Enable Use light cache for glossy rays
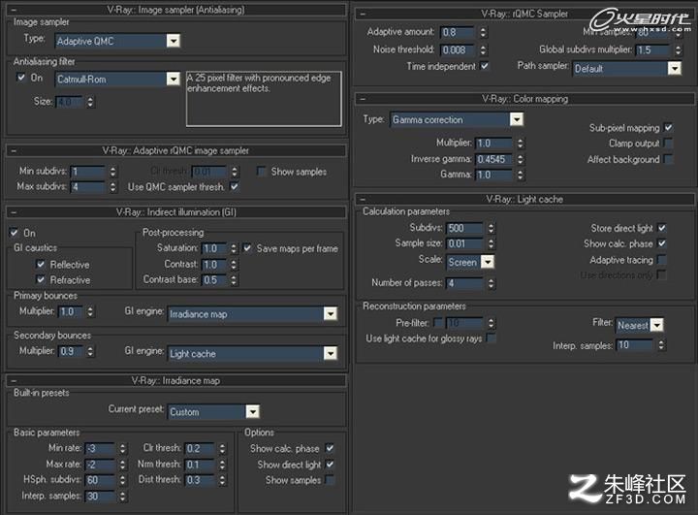 click(x=491, y=338)
